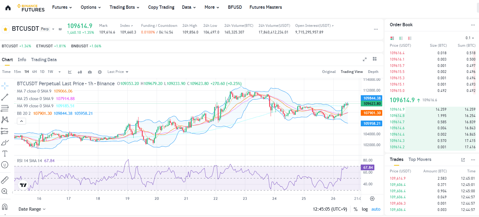The image size is (479, 217).
Task: Expand the Futures menu
Action: (62, 7)
